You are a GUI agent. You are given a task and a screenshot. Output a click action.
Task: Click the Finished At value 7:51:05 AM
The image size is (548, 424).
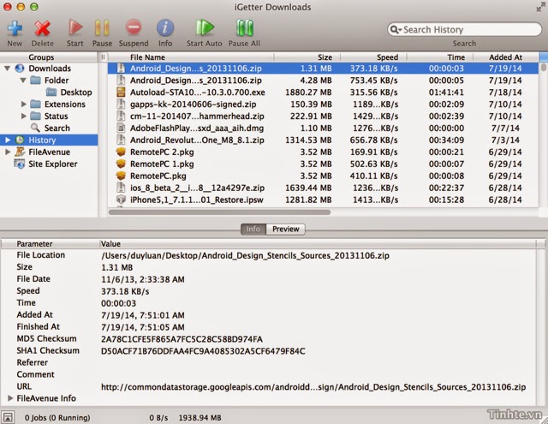coord(143,327)
